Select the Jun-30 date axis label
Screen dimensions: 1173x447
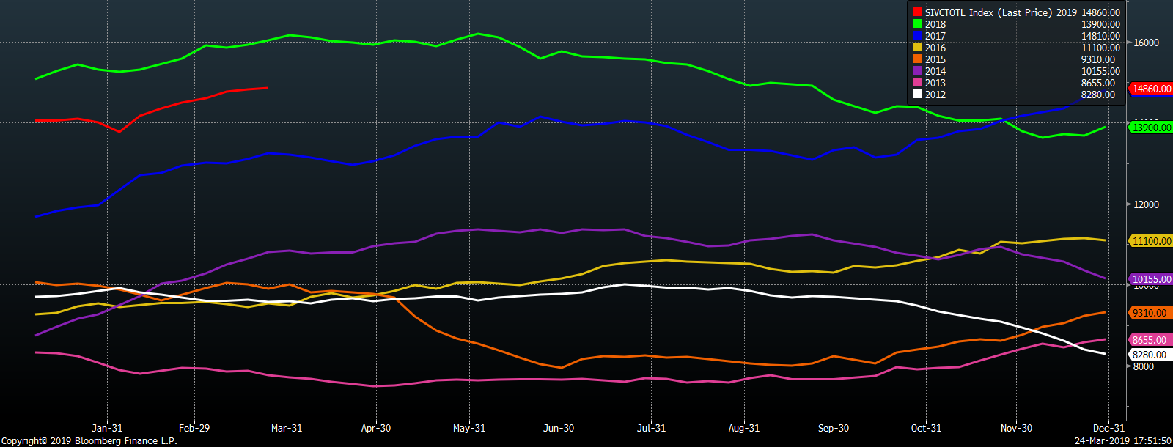tap(559, 428)
